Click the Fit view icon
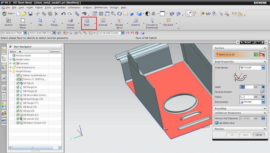The image size is (270, 153). [95, 14]
